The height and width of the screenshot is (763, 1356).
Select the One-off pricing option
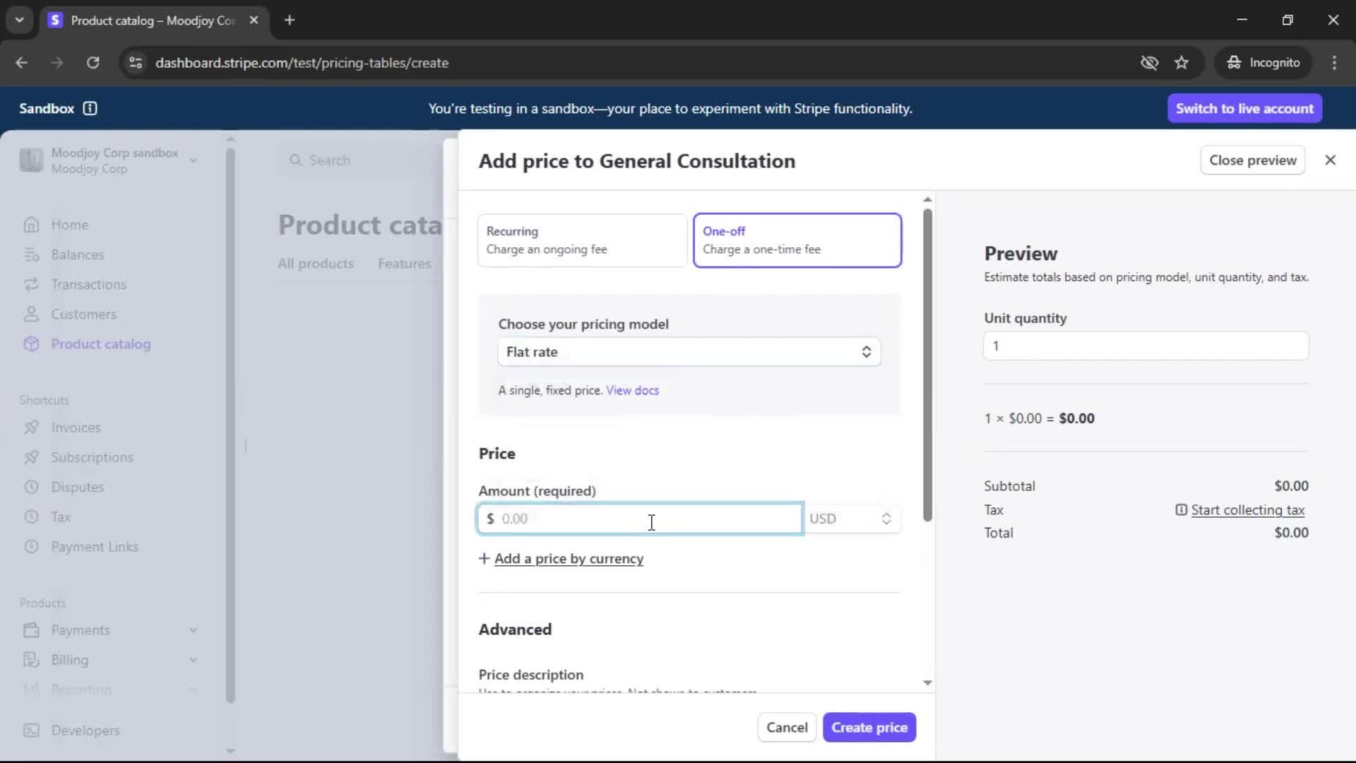797,240
